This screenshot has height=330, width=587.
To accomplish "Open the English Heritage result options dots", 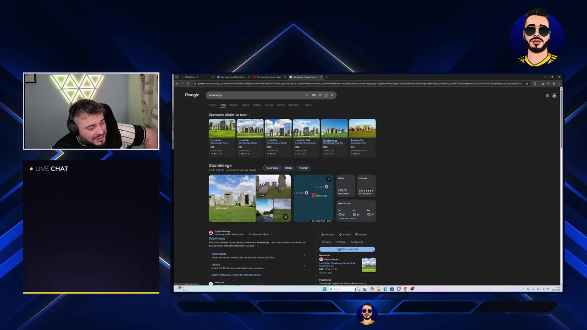I will point(272,234).
